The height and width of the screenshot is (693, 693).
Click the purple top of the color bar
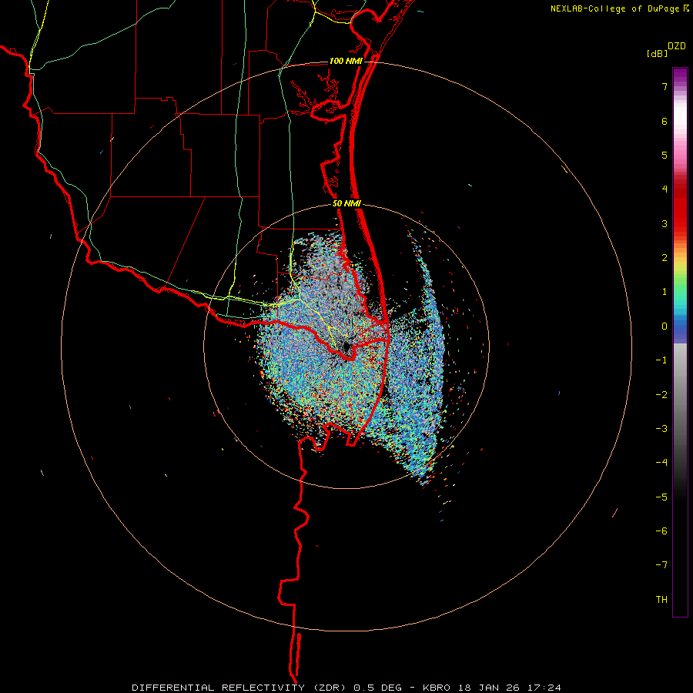click(x=680, y=75)
